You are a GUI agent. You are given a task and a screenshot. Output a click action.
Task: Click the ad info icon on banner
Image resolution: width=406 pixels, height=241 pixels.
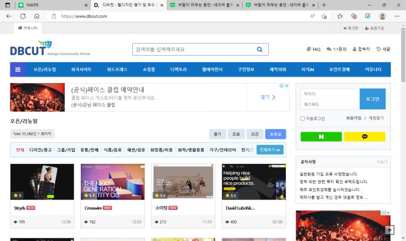(x=281, y=86)
